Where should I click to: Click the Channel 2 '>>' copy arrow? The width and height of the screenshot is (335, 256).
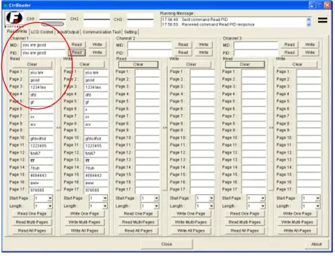tap(165, 127)
